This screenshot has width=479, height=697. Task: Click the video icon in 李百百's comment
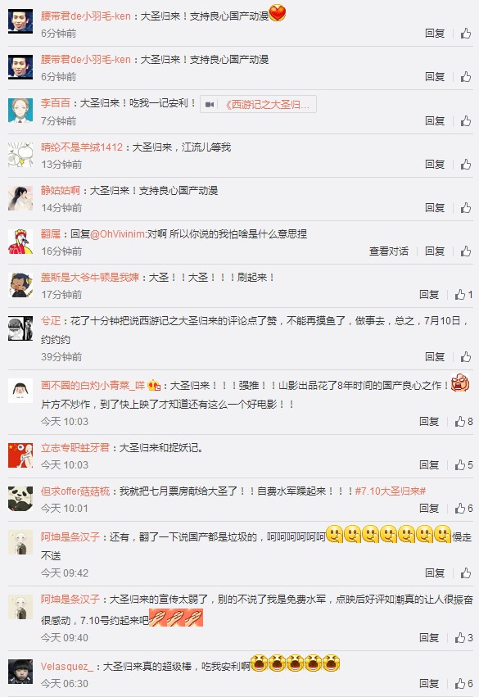[x=210, y=105]
